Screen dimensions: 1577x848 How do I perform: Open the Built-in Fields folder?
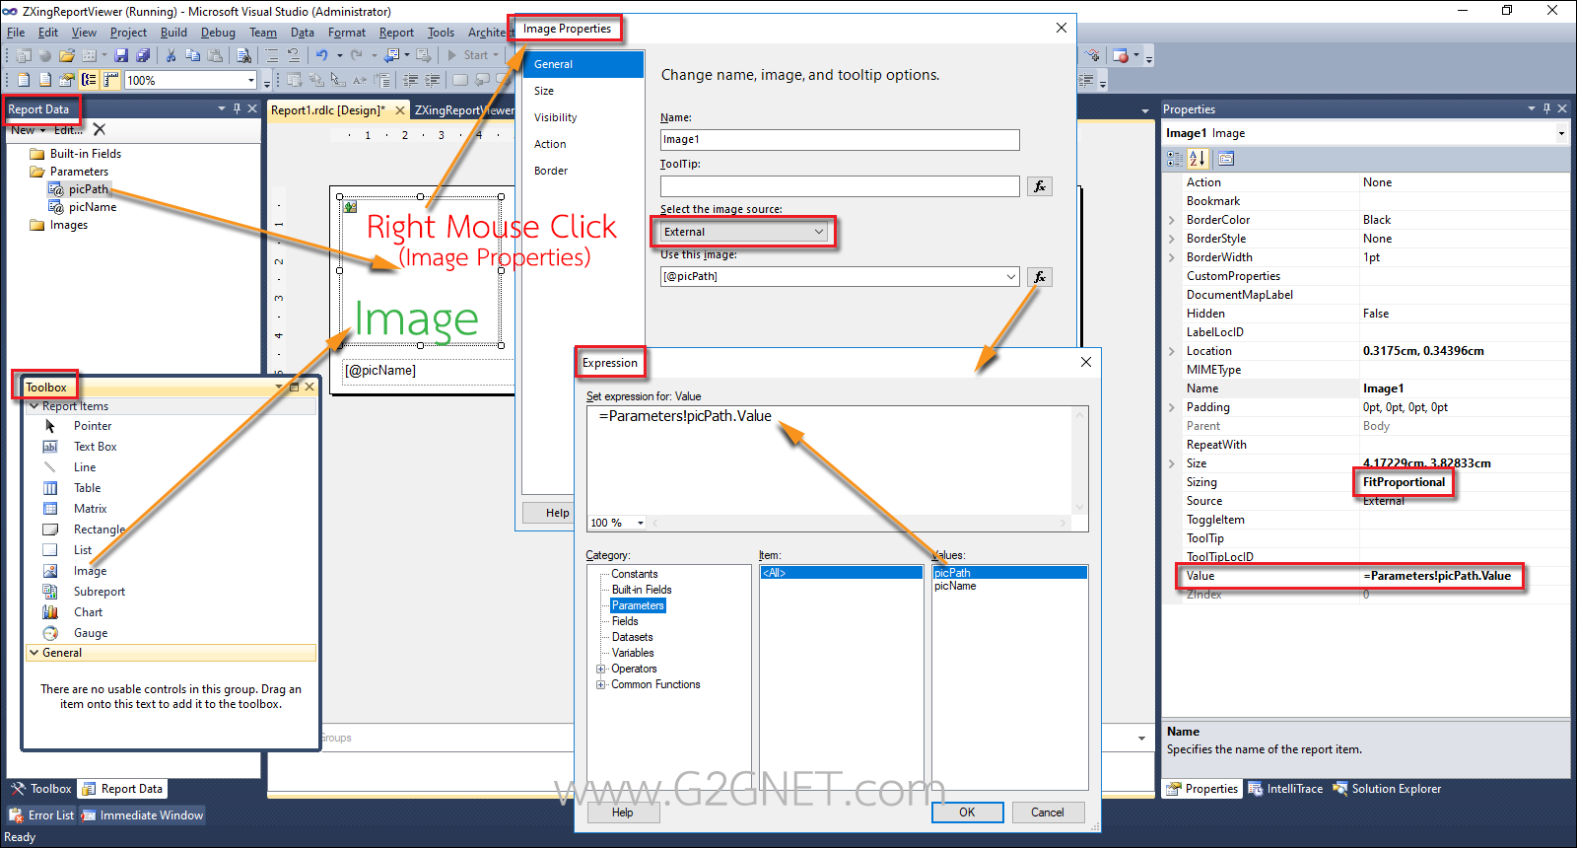[x=85, y=154]
